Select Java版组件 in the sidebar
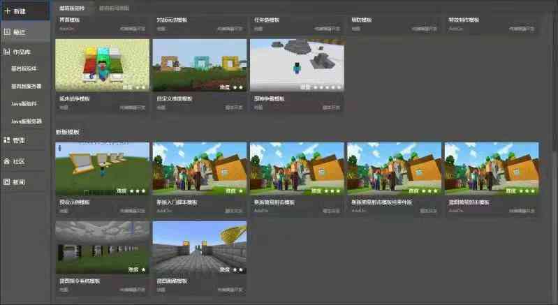The image size is (558, 305). click(24, 103)
